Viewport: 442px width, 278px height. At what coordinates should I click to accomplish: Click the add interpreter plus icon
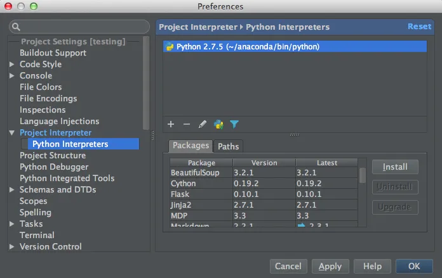(x=171, y=125)
